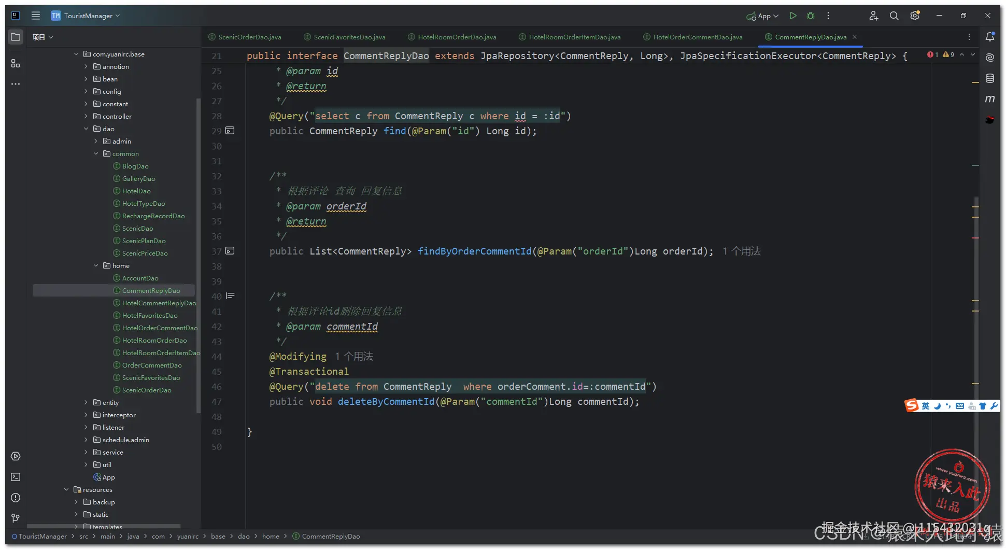Switch to HotelOrderCommentDao.java tab
The height and width of the screenshot is (550, 1006).
[x=693, y=37]
